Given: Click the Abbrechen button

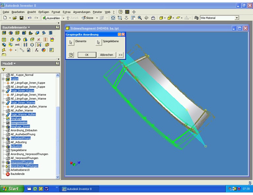Looking at the screenshot, I should click(106, 55).
